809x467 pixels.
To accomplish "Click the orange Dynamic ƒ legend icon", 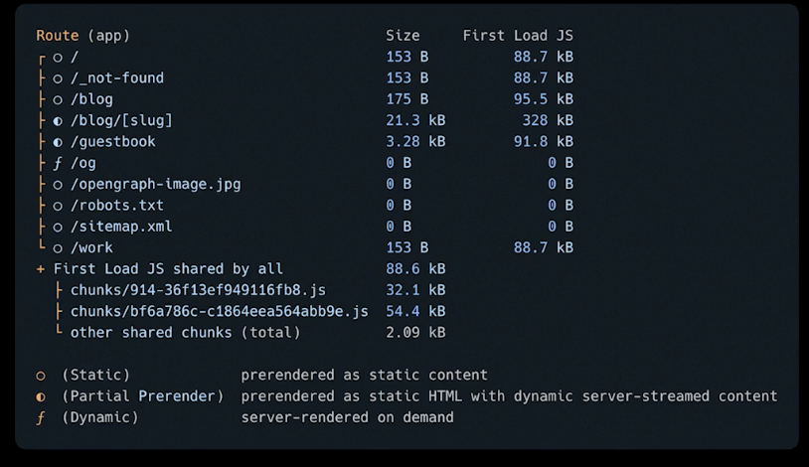I will pyautogui.click(x=41, y=418).
